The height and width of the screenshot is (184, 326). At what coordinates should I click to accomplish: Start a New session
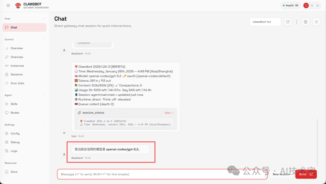pos(281,174)
